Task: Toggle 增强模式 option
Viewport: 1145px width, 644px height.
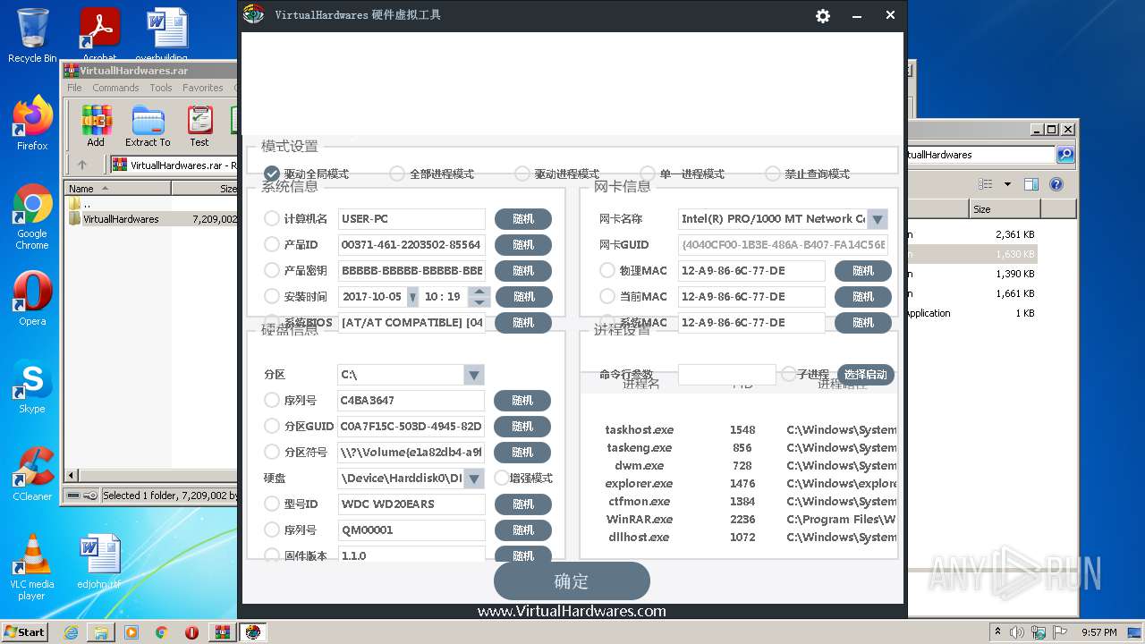Action: [502, 478]
